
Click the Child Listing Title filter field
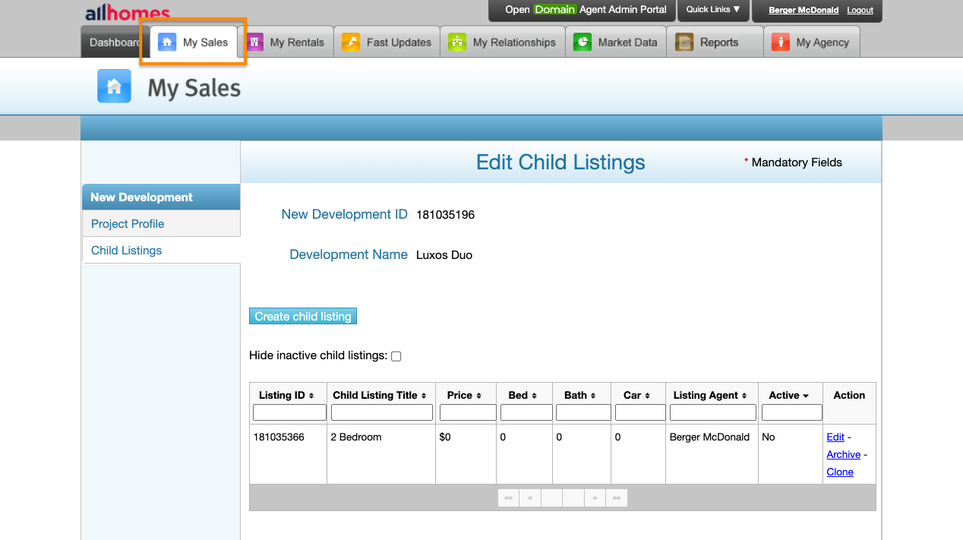[381, 412]
